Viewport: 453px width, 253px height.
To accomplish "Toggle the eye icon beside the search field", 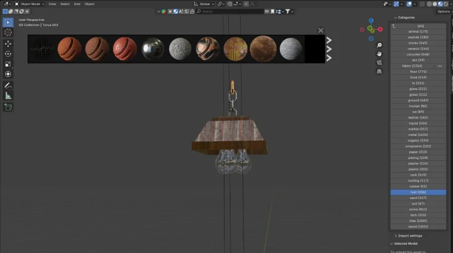I will [x=267, y=12].
